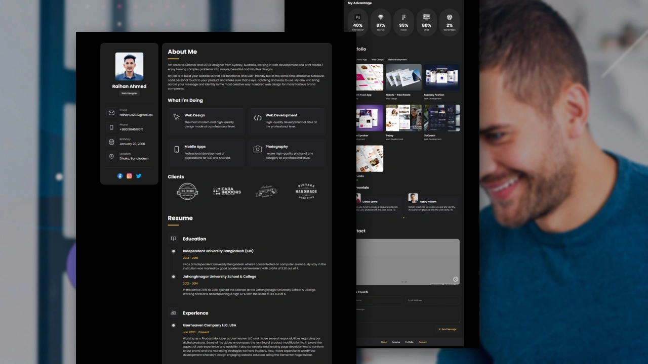
Task: Click the Mobile Apps phone icon
Action: point(177,149)
